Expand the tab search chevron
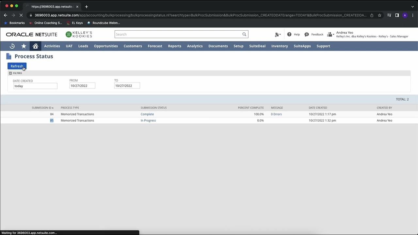This screenshot has height=235, width=418. [x=412, y=7]
